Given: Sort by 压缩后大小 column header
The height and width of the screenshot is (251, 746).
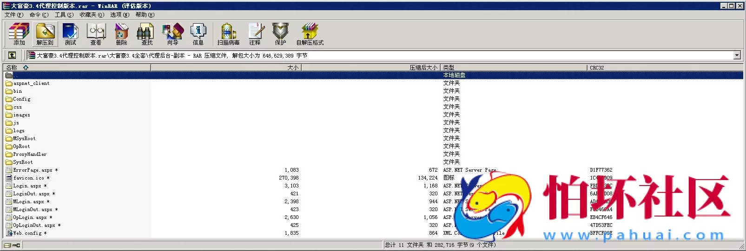Looking at the screenshot, I should [x=371, y=68].
